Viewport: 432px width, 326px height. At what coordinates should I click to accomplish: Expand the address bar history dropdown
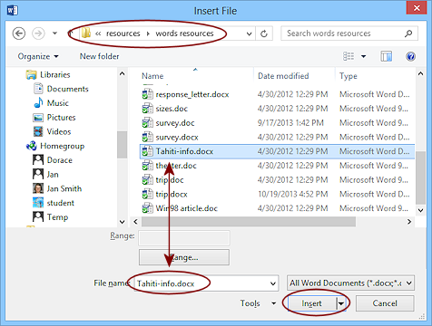pyautogui.click(x=249, y=34)
